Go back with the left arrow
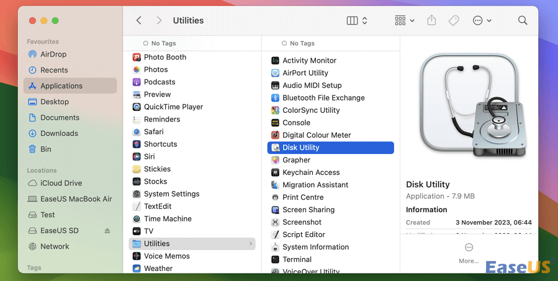Image resolution: width=558 pixels, height=281 pixels. click(x=138, y=20)
